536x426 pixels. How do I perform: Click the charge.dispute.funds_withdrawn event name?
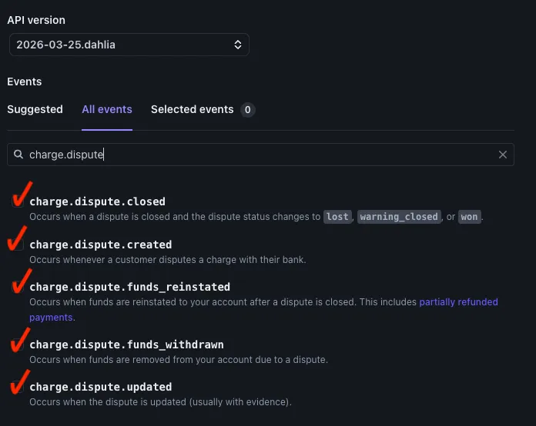pos(126,344)
